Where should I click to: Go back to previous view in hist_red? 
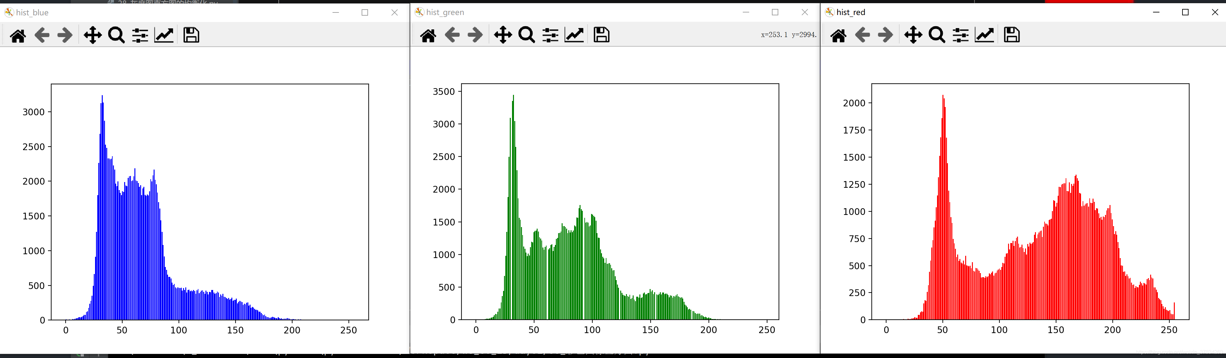(x=862, y=35)
